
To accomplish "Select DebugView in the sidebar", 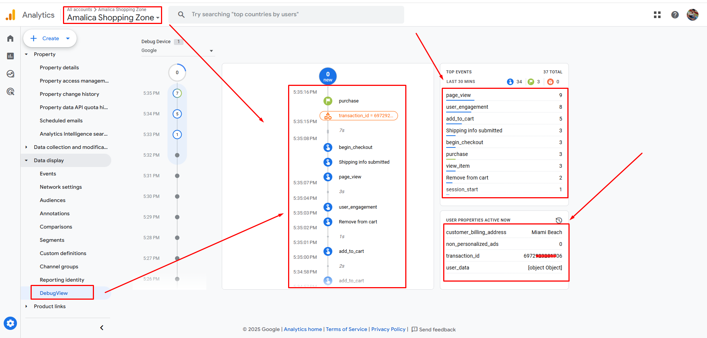I will click(54, 293).
